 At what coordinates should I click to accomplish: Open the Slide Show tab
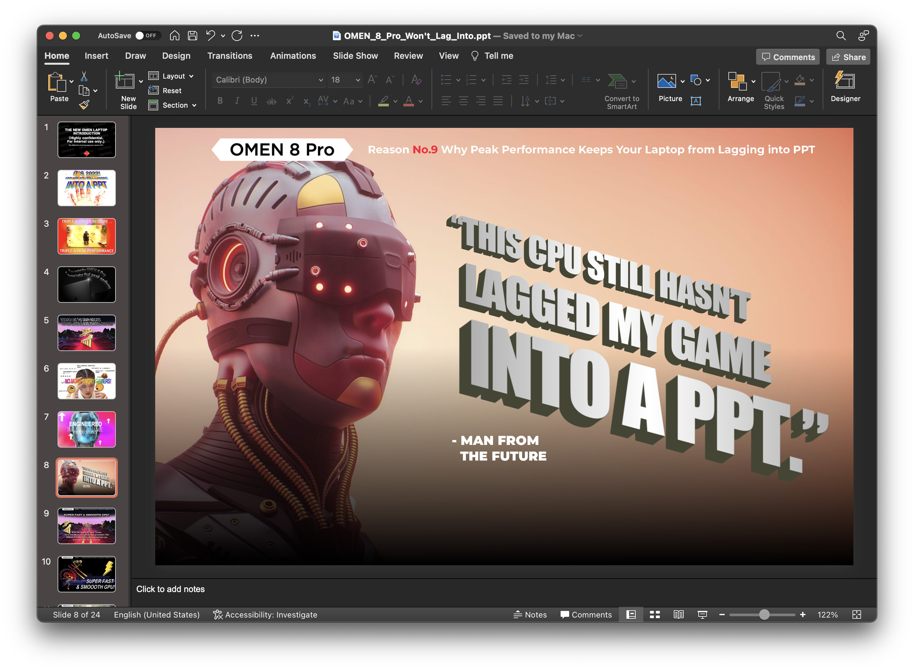(355, 56)
